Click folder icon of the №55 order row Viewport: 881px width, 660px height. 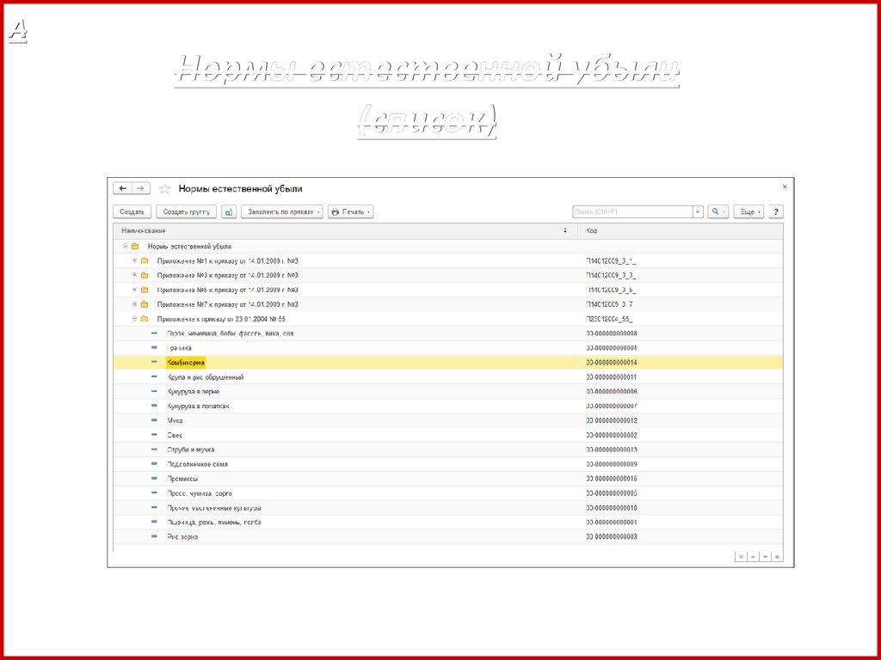[145, 319]
